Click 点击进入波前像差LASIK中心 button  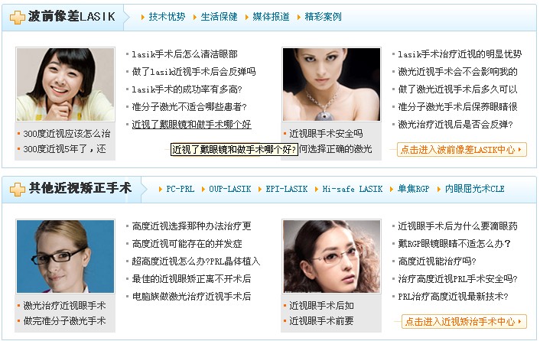pos(462,149)
